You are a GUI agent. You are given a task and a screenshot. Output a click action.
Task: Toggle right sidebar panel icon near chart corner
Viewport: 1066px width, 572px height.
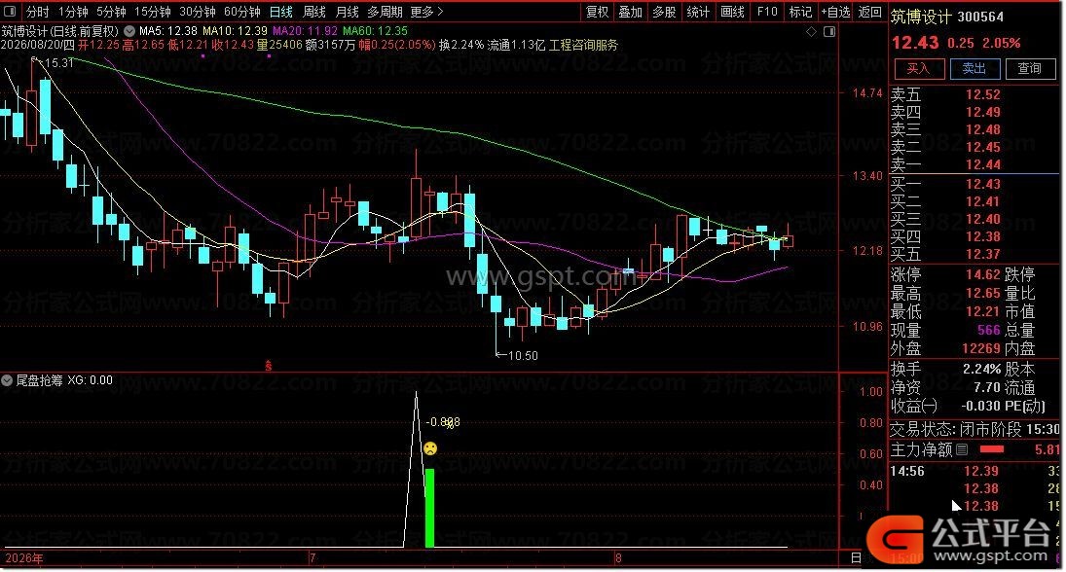829,32
